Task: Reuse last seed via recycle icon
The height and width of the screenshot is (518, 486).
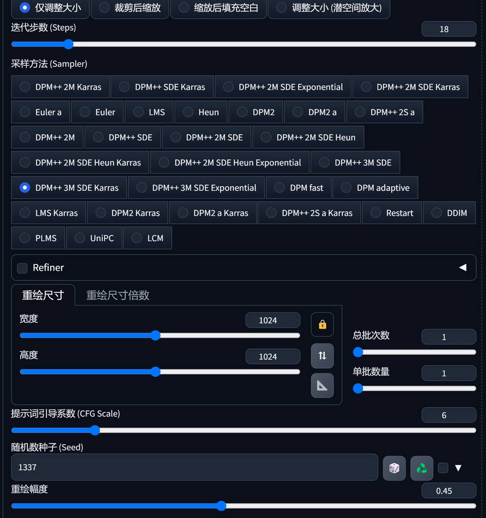Action: [422, 468]
